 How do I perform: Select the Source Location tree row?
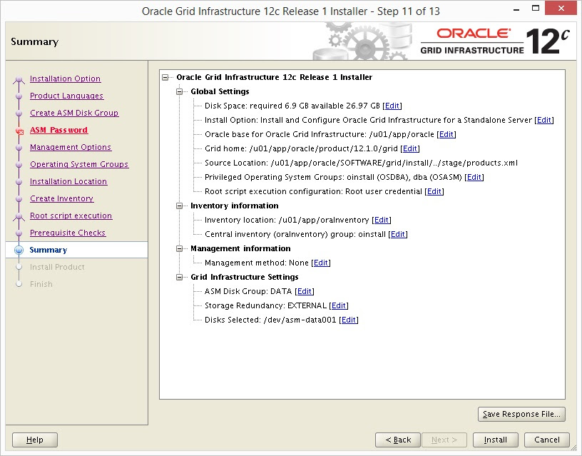361,163
